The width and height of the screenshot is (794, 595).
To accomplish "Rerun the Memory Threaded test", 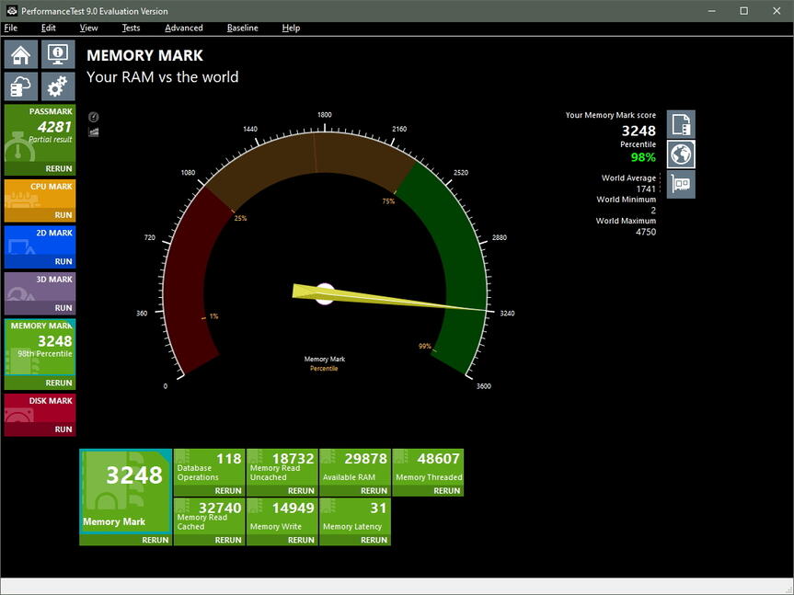I will (x=446, y=491).
